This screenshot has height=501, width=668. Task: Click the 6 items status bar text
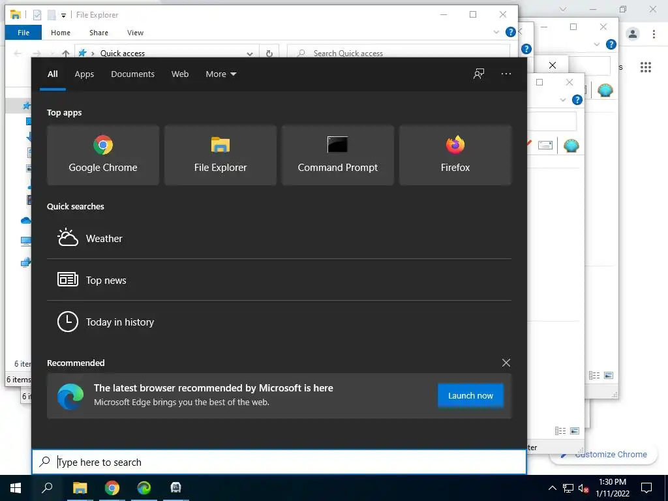pyautogui.click(x=18, y=380)
